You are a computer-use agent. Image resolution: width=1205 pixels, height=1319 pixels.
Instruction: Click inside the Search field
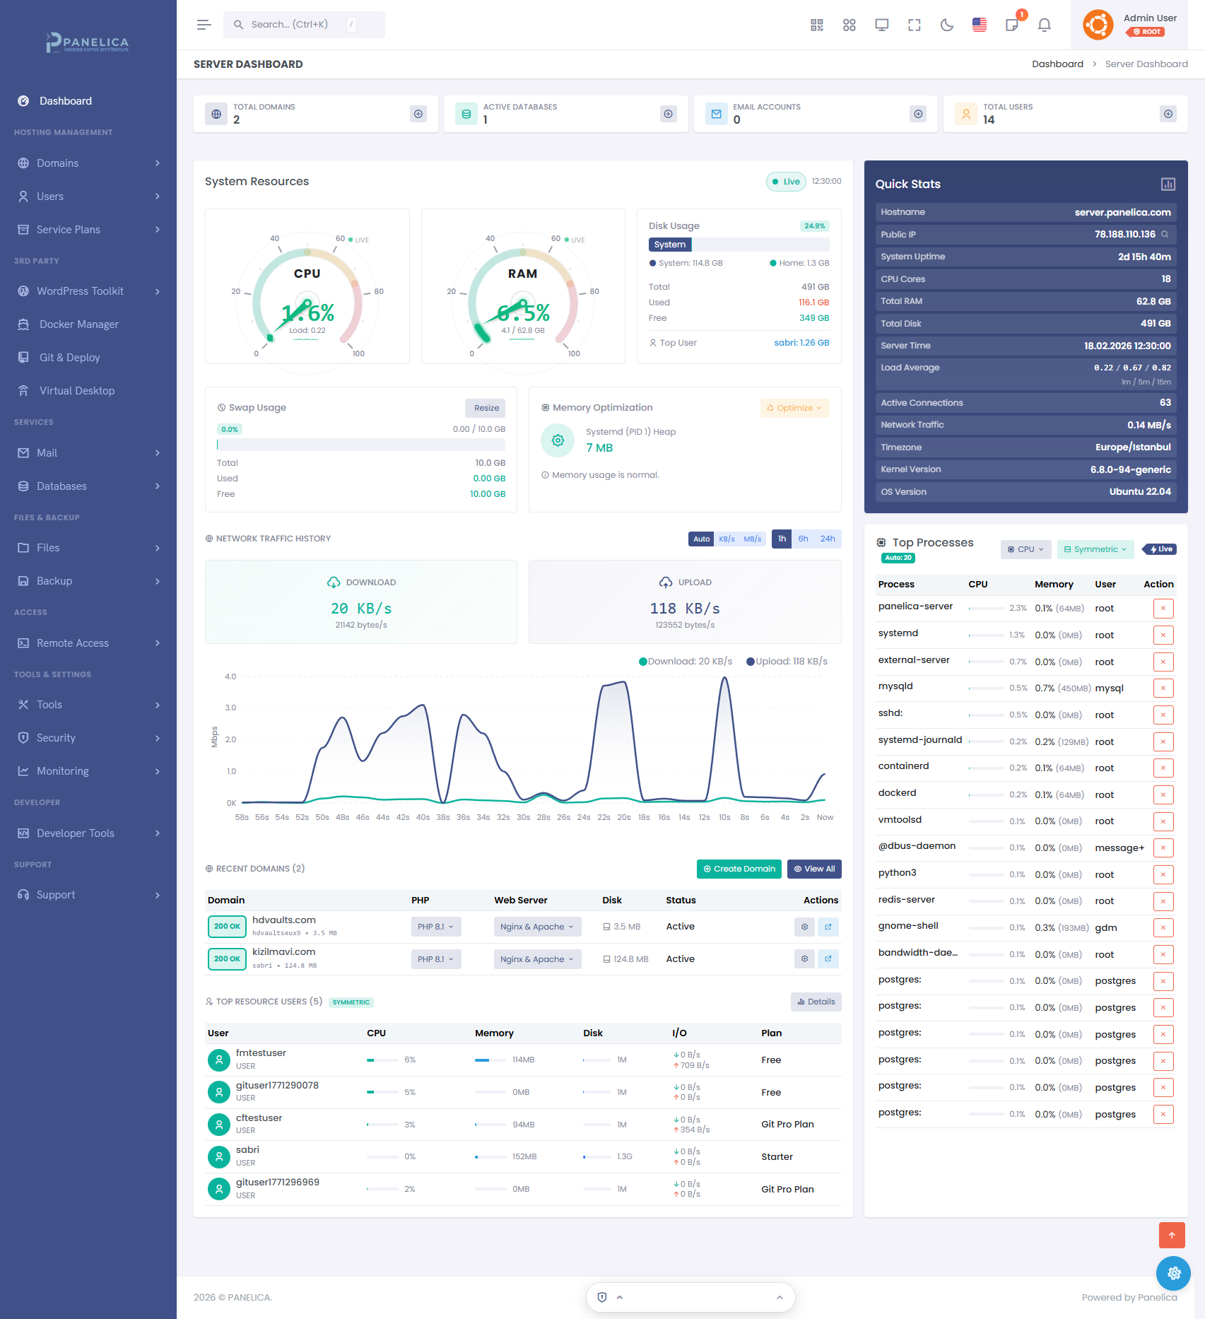click(297, 25)
